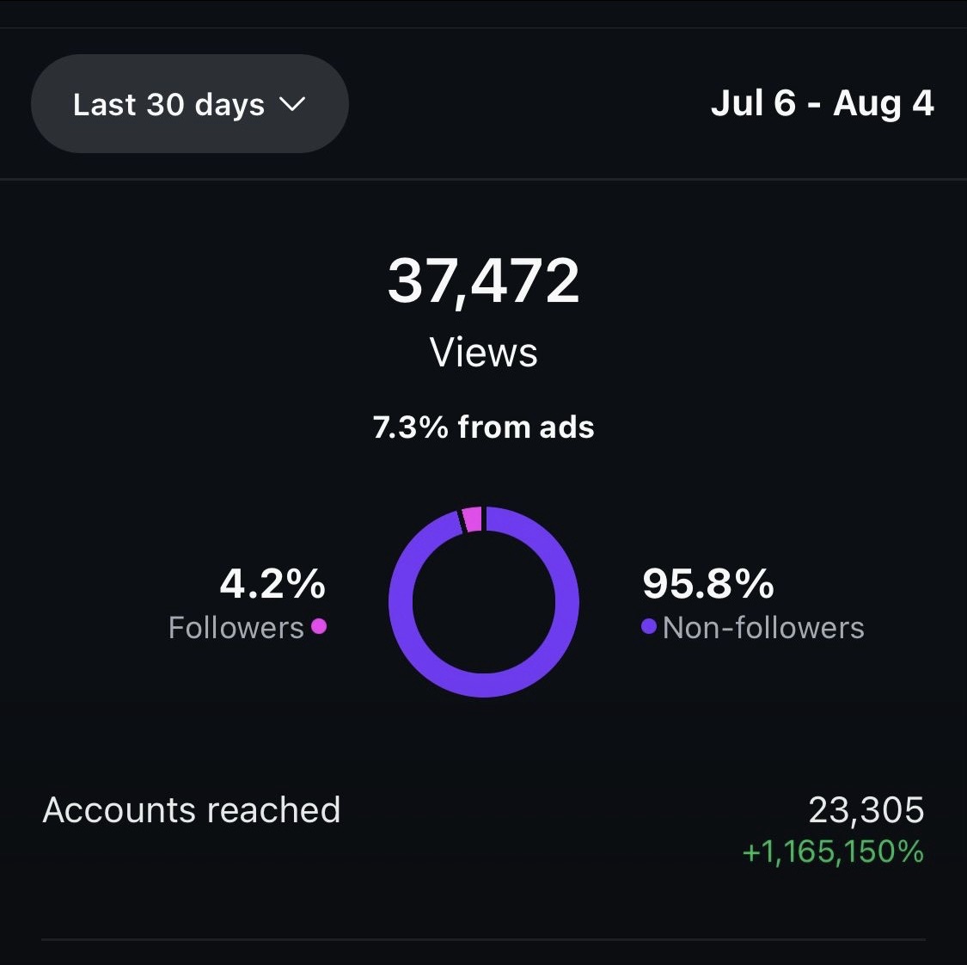Open the Last 30 days filter
Image resolution: width=967 pixels, height=965 pixels.
pyautogui.click(x=168, y=105)
